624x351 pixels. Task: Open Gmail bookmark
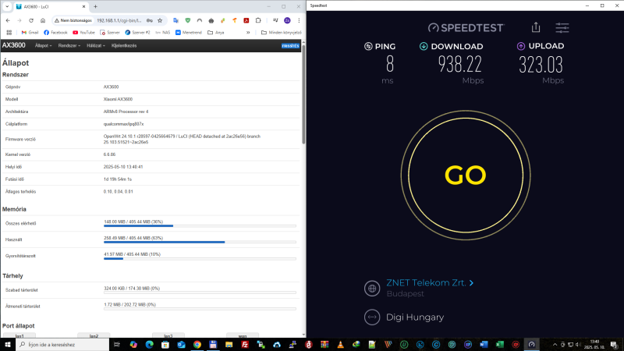pos(30,33)
